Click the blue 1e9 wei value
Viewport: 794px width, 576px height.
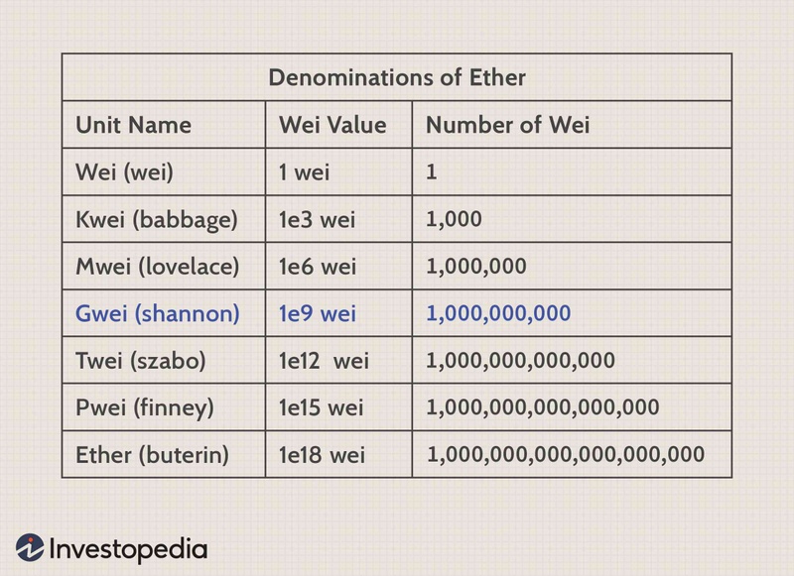[x=318, y=313]
